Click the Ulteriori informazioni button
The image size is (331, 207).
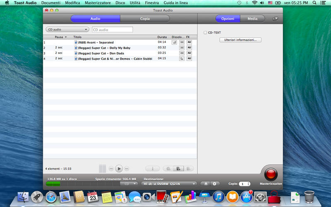[x=240, y=40]
